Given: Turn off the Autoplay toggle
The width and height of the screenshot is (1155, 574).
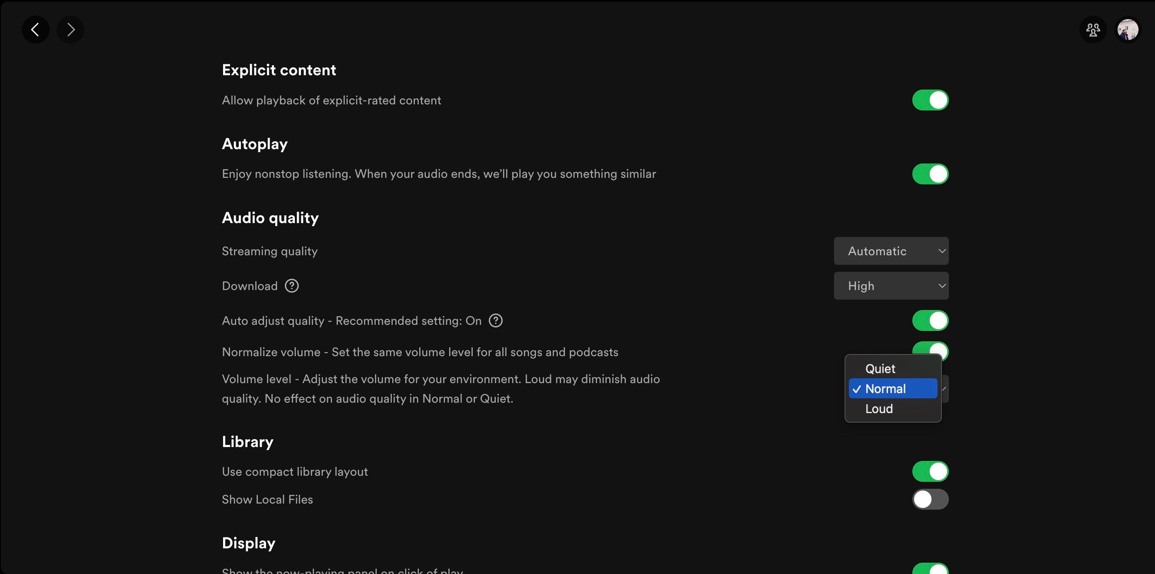Looking at the screenshot, I should 930,174.
